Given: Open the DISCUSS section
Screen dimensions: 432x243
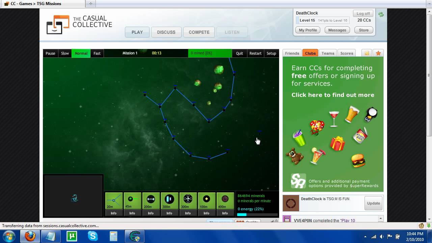Looking at the screenshot, I should (166, 32).
